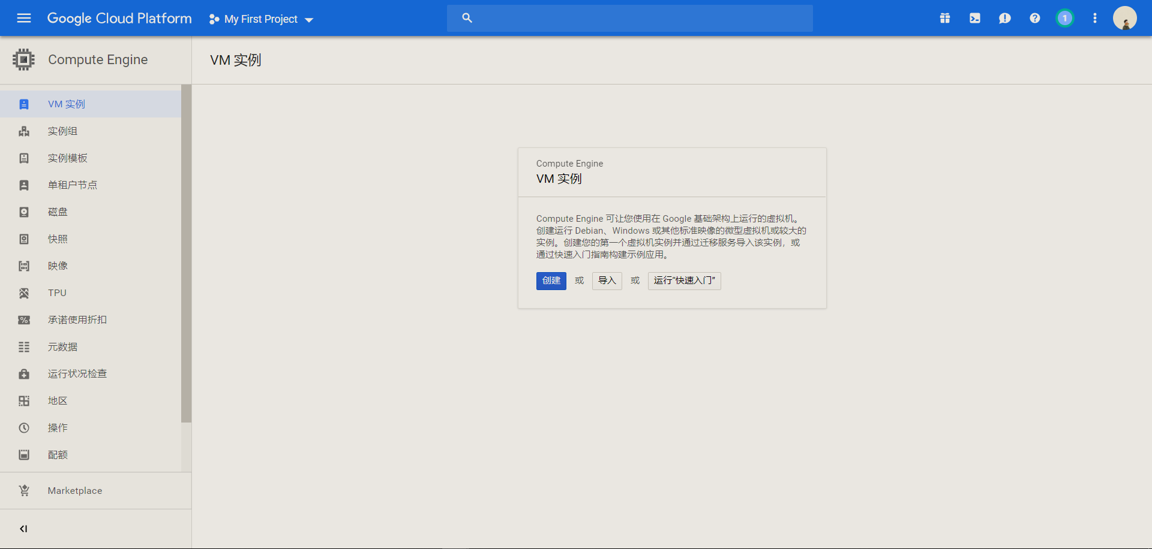
Task: Click the 地区 zones icon
Action: [24, 401]
